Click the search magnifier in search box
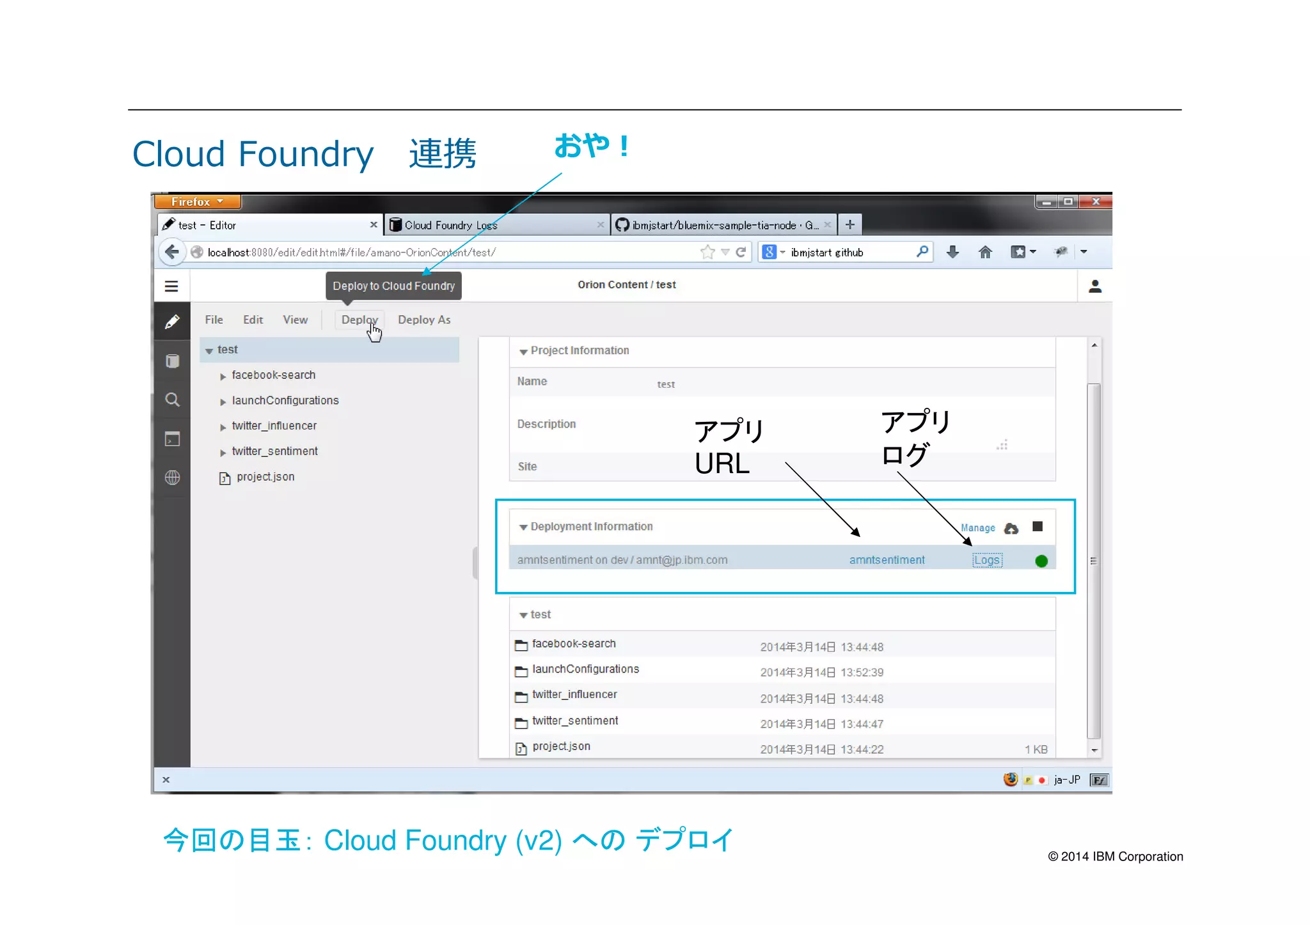Screen dimensions: 1310x925 [922, 252]
